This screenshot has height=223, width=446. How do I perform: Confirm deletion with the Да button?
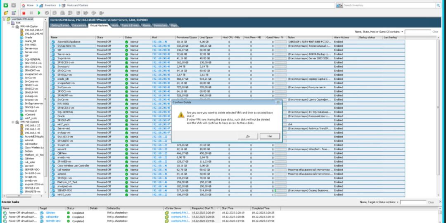248,135
